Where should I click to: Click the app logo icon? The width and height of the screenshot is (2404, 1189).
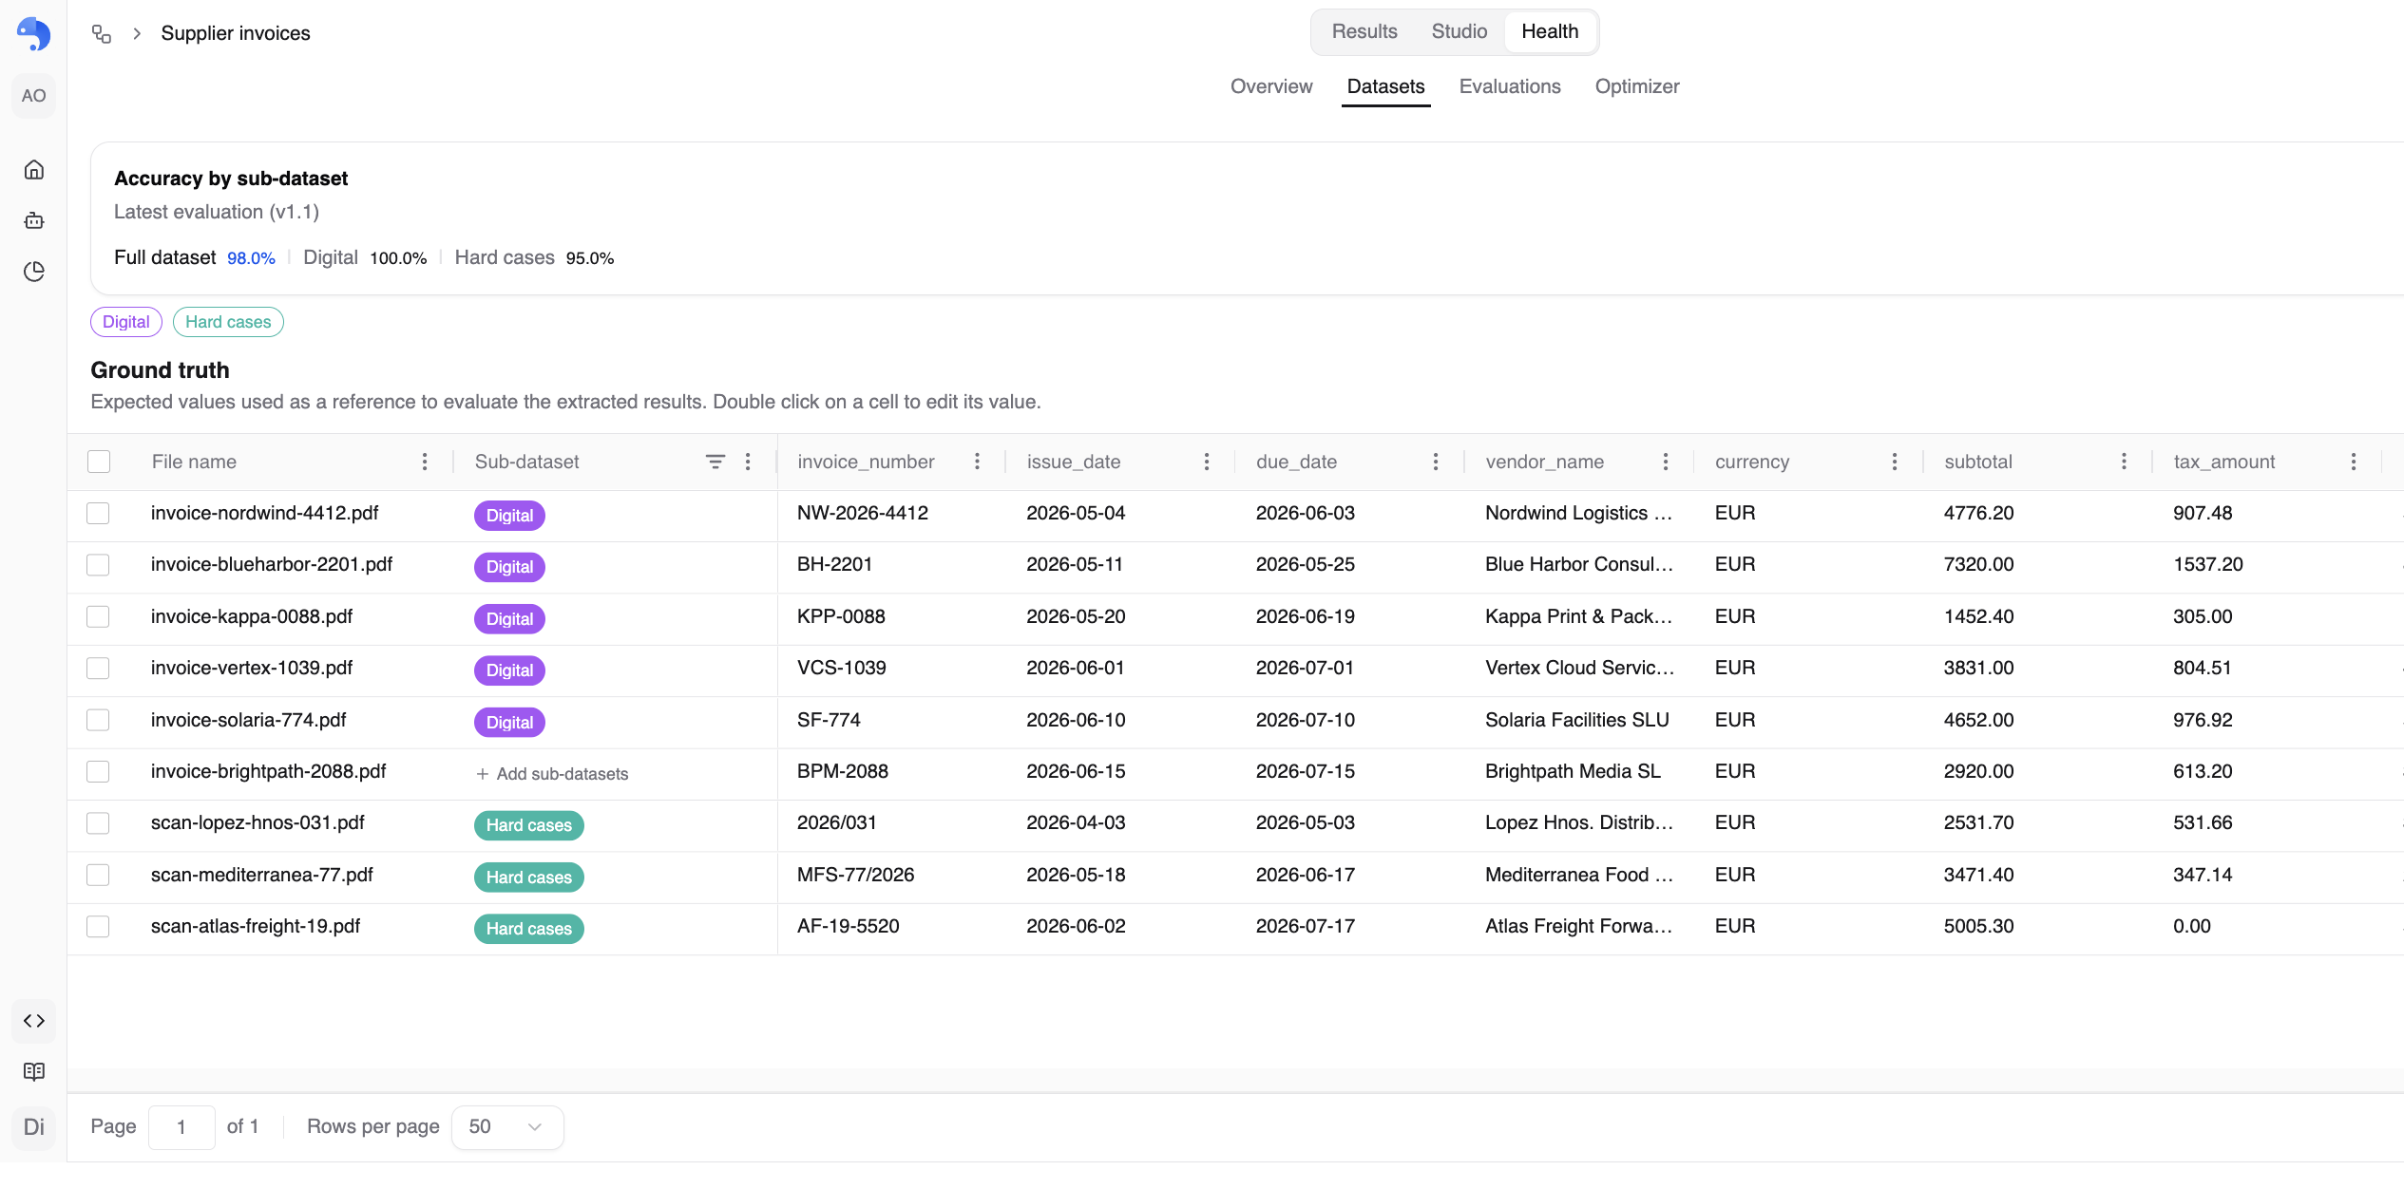tap(33, 33)
